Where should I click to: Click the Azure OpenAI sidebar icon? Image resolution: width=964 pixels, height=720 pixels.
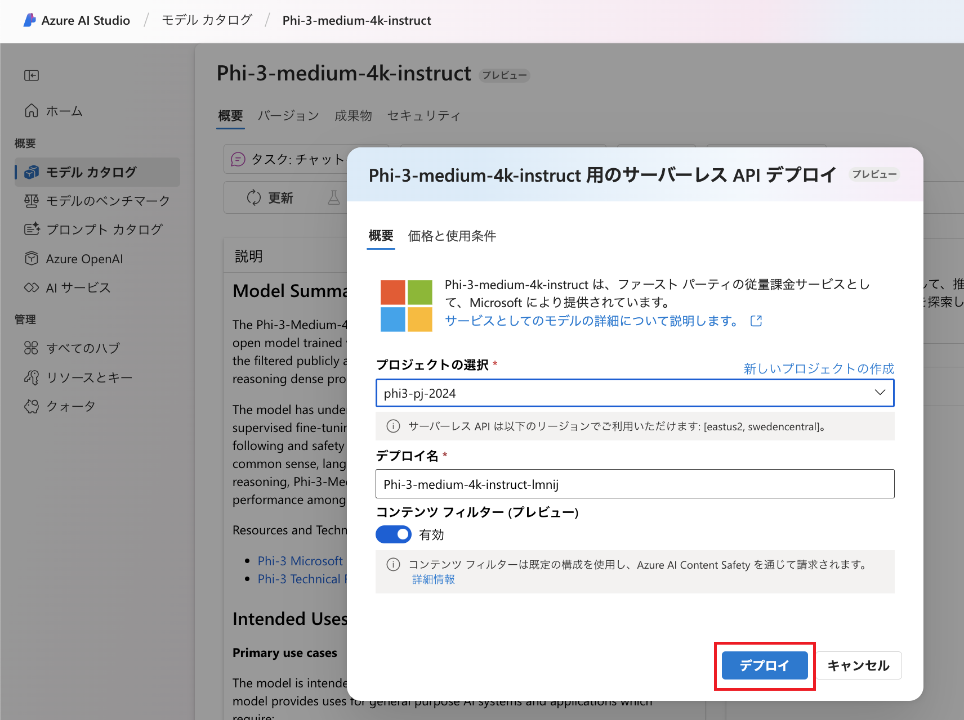32,259
